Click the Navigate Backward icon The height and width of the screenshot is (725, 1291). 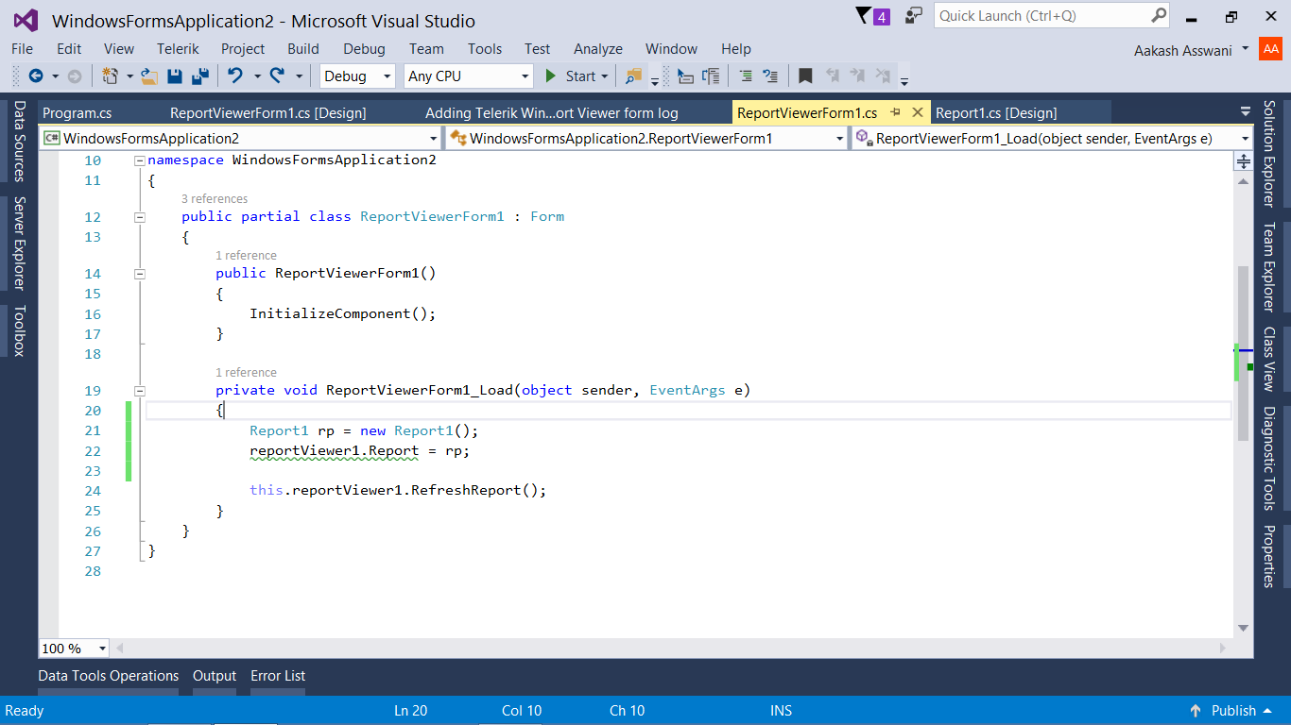[x=36, y=76]
